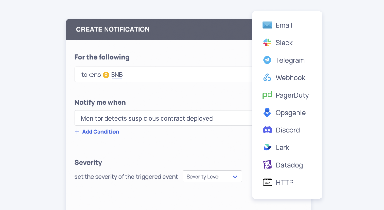The height and width of the screenshot is (210, 384).
Task: Click the Datadog dog icon
Action: [x=267, y=165]
